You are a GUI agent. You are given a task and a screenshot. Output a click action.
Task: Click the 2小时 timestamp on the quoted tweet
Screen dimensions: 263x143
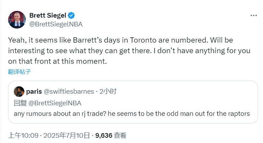click(x=108, y=92)
